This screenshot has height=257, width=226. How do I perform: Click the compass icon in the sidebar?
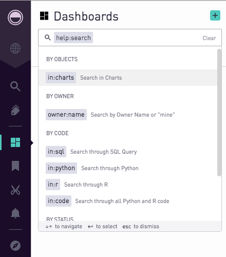coord(15,246)
